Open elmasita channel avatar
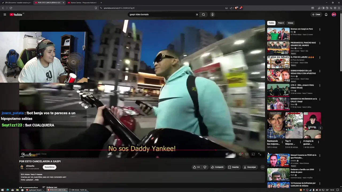 [22, 167]
